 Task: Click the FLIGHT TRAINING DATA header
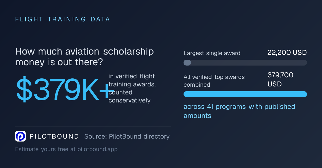[x=63, y=19]
